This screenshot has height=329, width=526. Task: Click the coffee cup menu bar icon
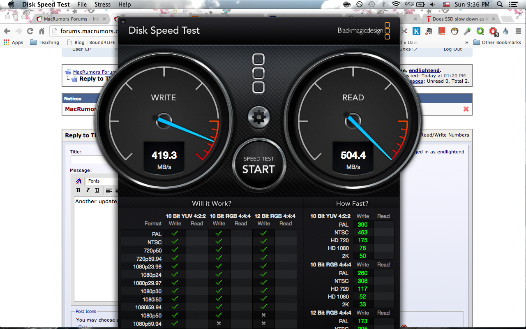(x=347, y=5)
